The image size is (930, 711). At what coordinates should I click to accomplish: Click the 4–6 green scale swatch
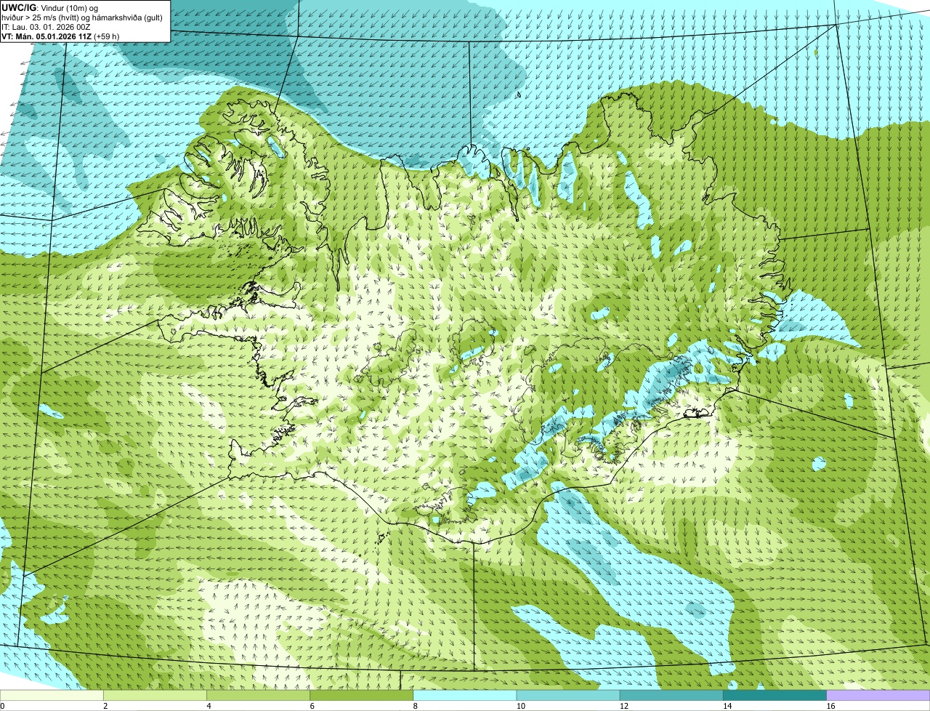pos(259,695)
